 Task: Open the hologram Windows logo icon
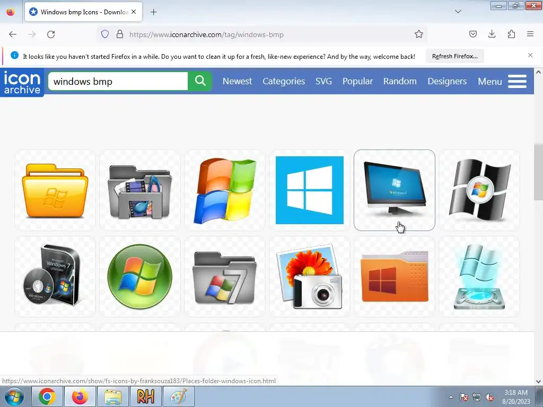pos(479,277)
